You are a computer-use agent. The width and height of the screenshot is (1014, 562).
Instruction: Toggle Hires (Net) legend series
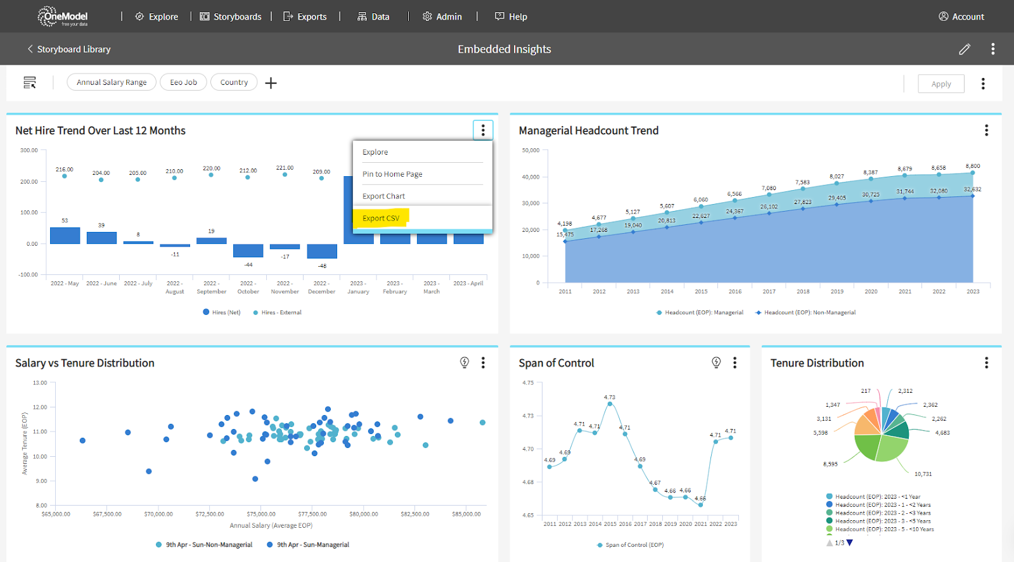(x=221, y=312)
